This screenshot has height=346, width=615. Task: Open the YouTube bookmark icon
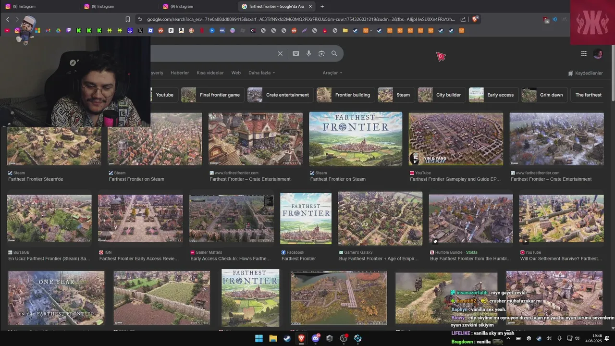[7, 30]
